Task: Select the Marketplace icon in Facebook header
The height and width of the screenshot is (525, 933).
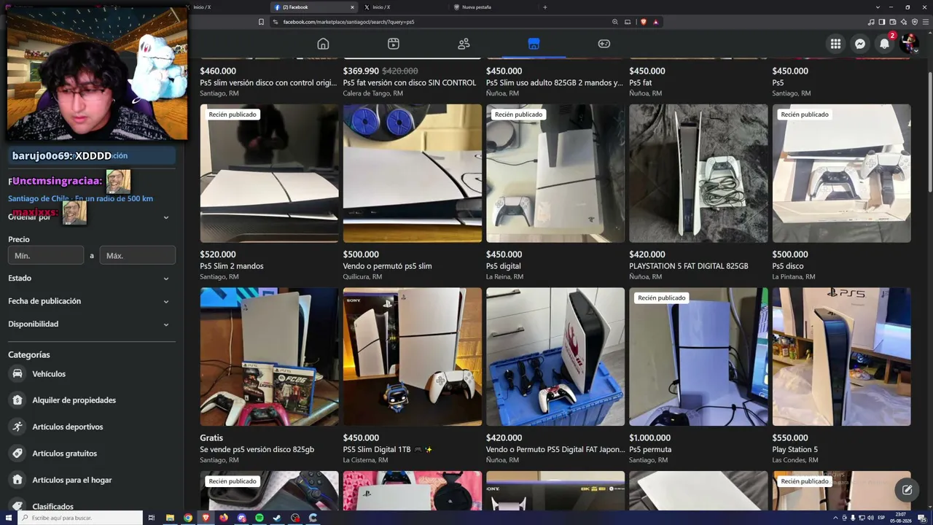Action: click(534, 44)
